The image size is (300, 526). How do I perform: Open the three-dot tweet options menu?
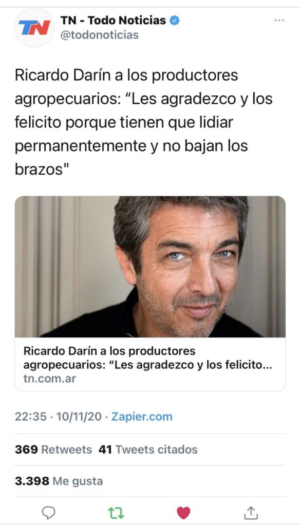pos(279,21)
